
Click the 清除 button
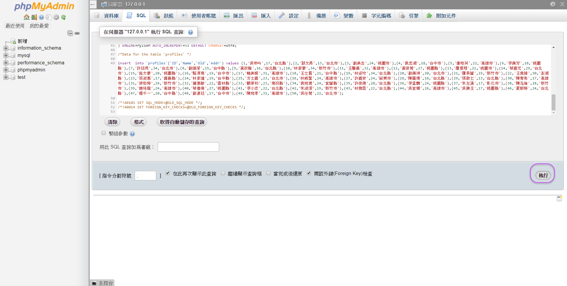point(112,122)
